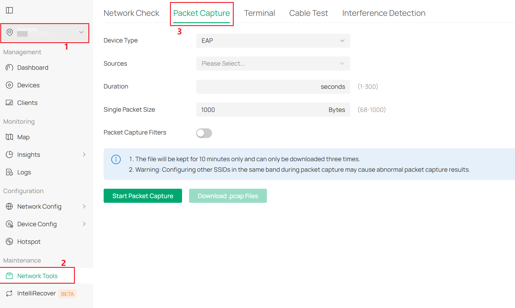Open Network Tools under Maintenance

(37, 275)
